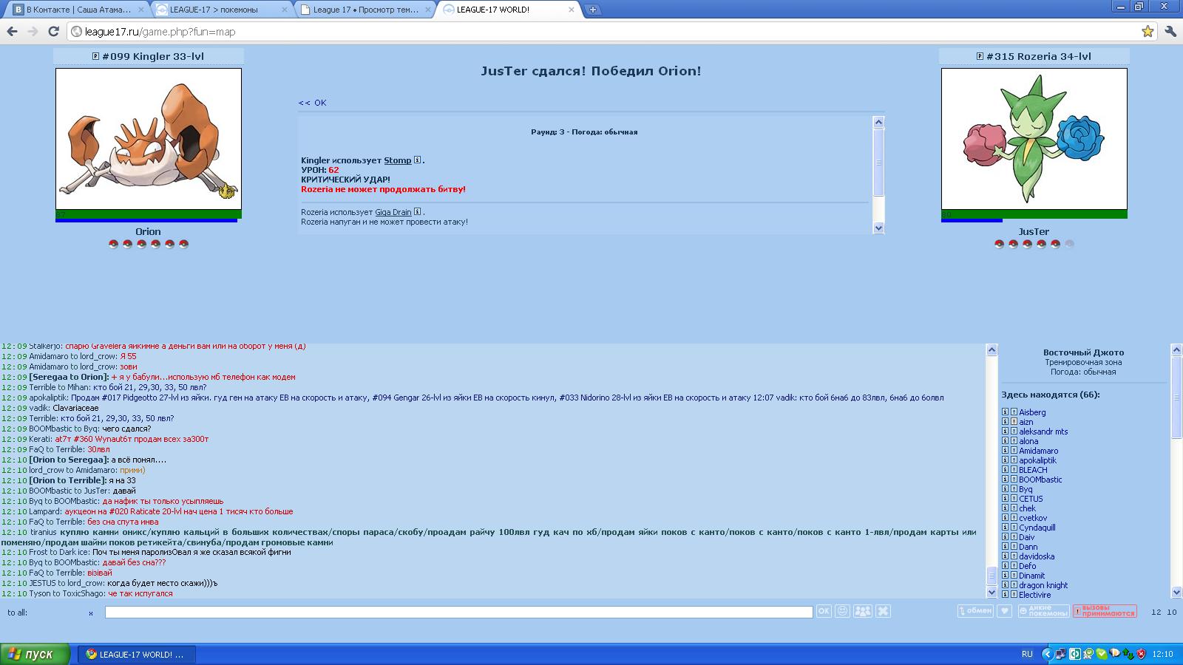Viewport: 1183px width, 665px height.
Task: Expand the hidden tray icons arrow
Action: [x=1047, y=654]
